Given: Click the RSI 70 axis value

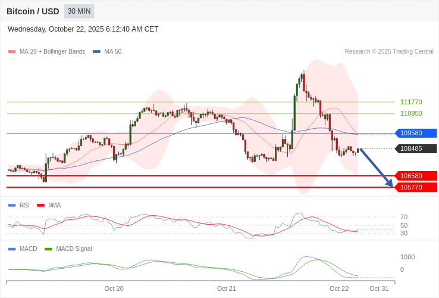Looking at the screenshot, I should (x=404, y=217).
